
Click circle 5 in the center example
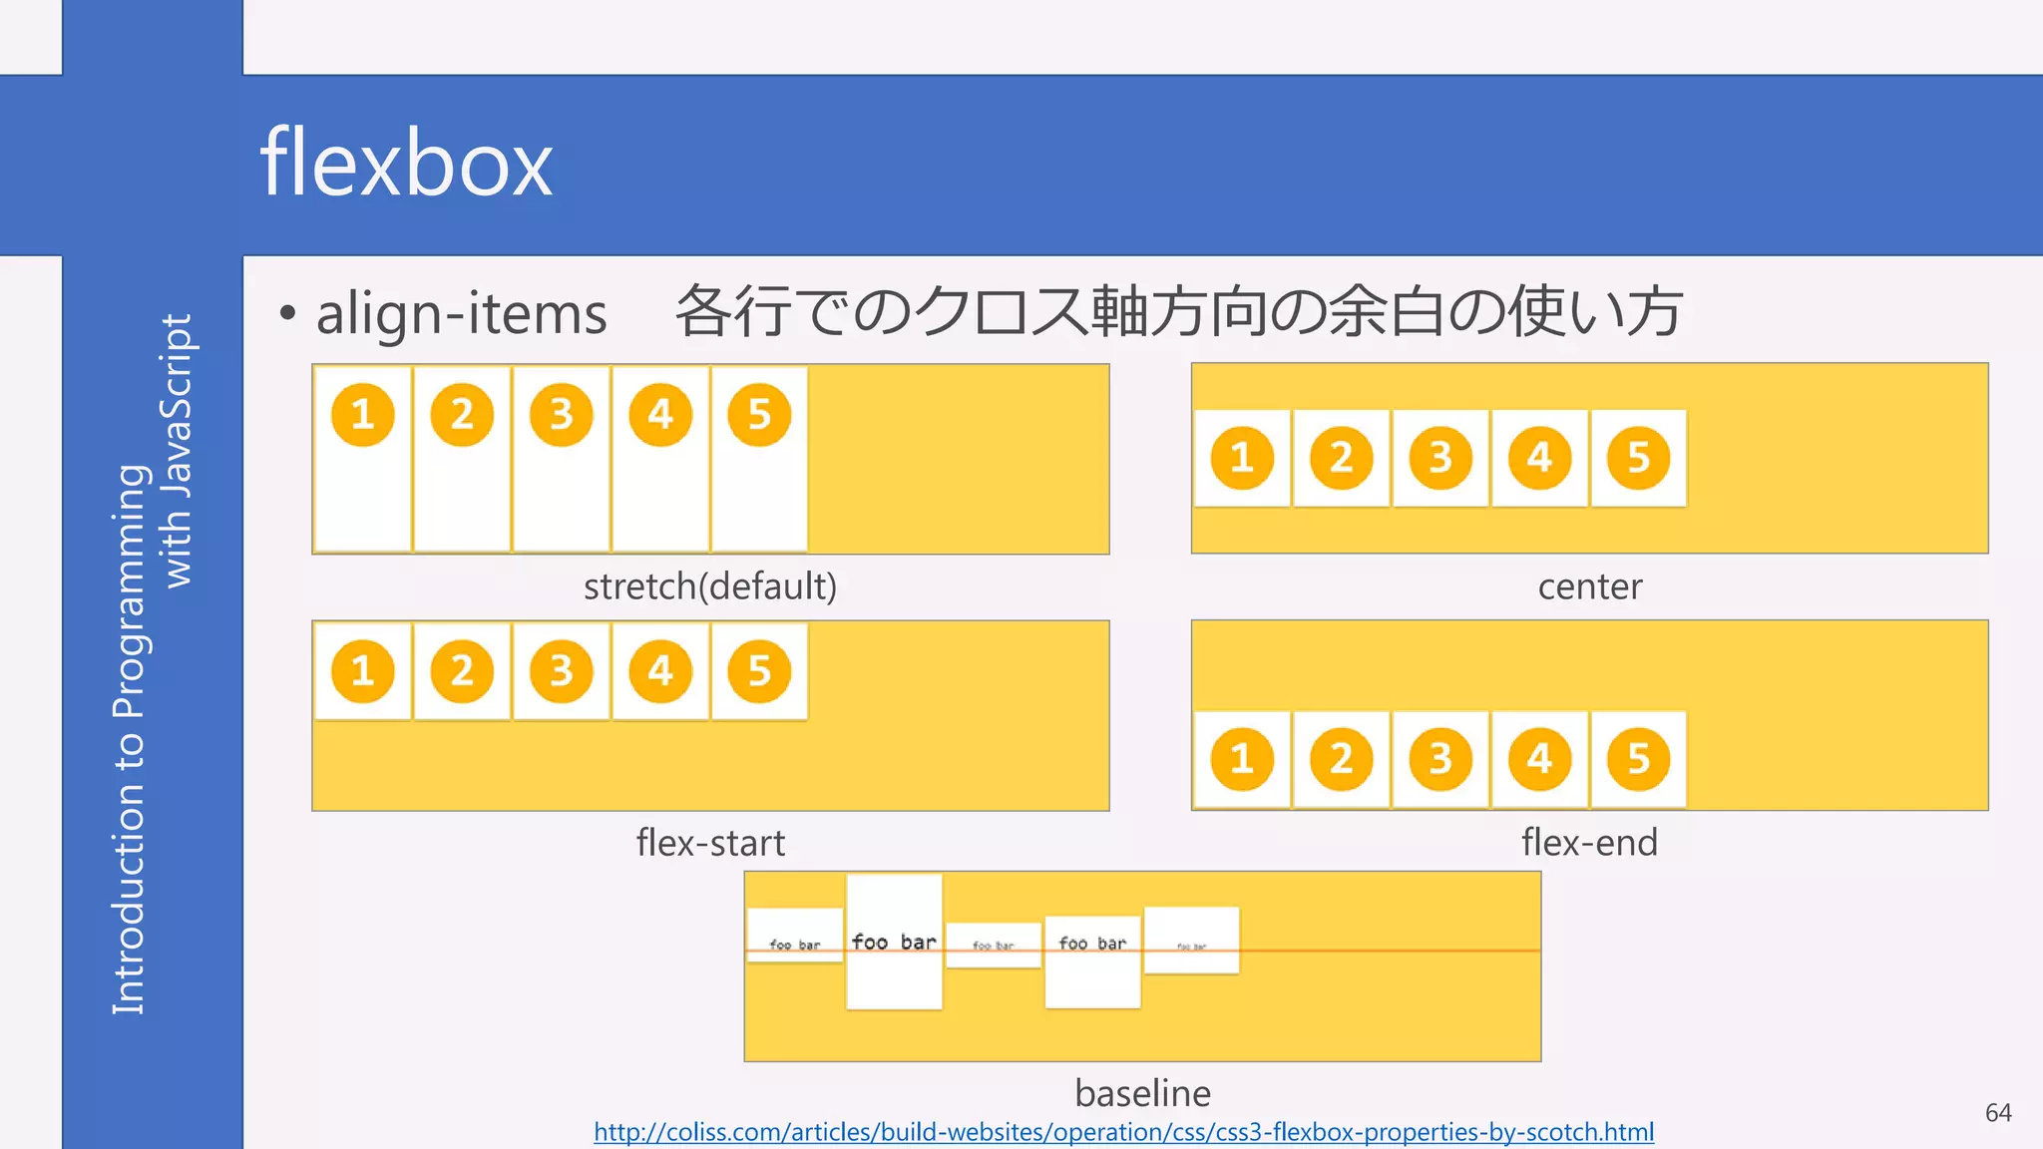[x=1638, y=458]
